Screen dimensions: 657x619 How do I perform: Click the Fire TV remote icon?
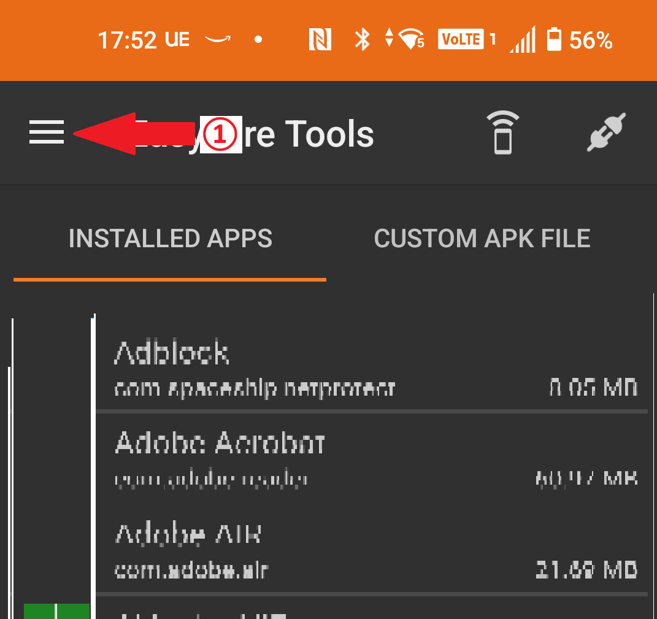[x=503, y=133]
